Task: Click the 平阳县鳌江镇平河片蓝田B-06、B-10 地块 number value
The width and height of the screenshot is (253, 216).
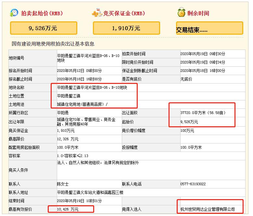Action: 88,58
